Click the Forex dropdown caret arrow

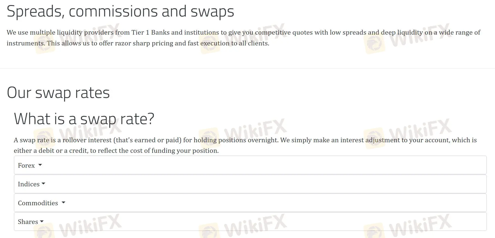[x=40, y=165]
